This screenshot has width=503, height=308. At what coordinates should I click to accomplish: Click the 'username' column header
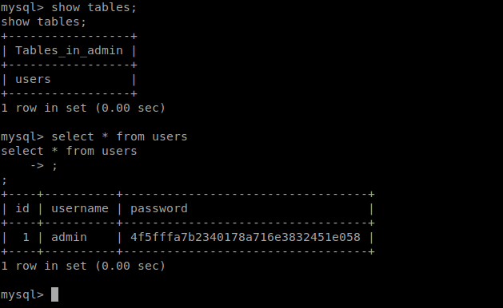click(80, 209)
